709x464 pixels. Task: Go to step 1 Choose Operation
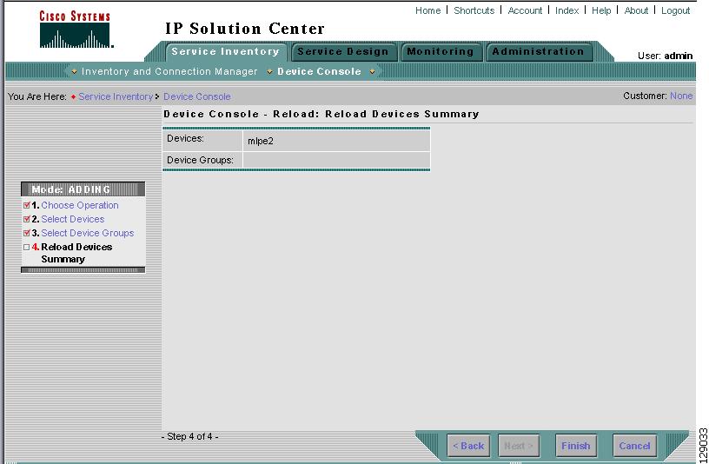[x=80, y=205]
